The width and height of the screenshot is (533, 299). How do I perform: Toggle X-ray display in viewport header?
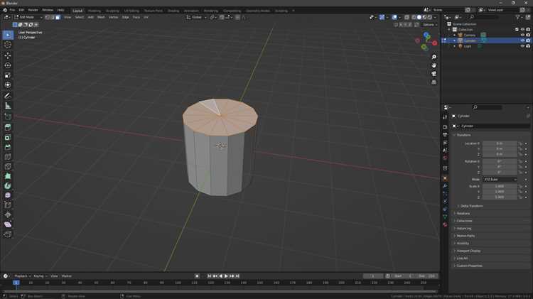(407, 17)
